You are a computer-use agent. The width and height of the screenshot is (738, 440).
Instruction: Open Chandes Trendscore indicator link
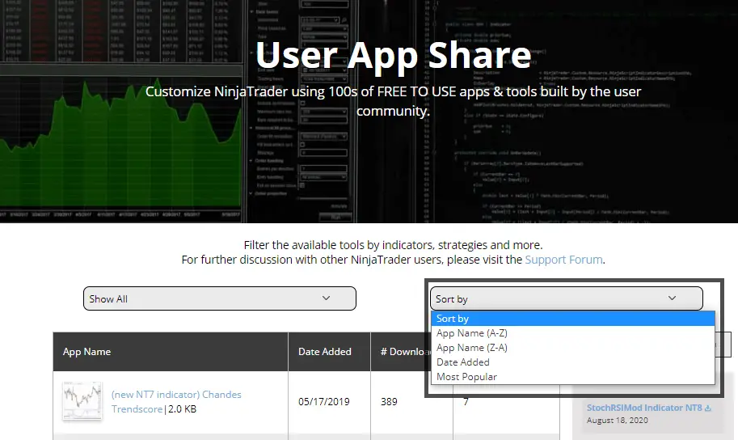coord(176,401)
